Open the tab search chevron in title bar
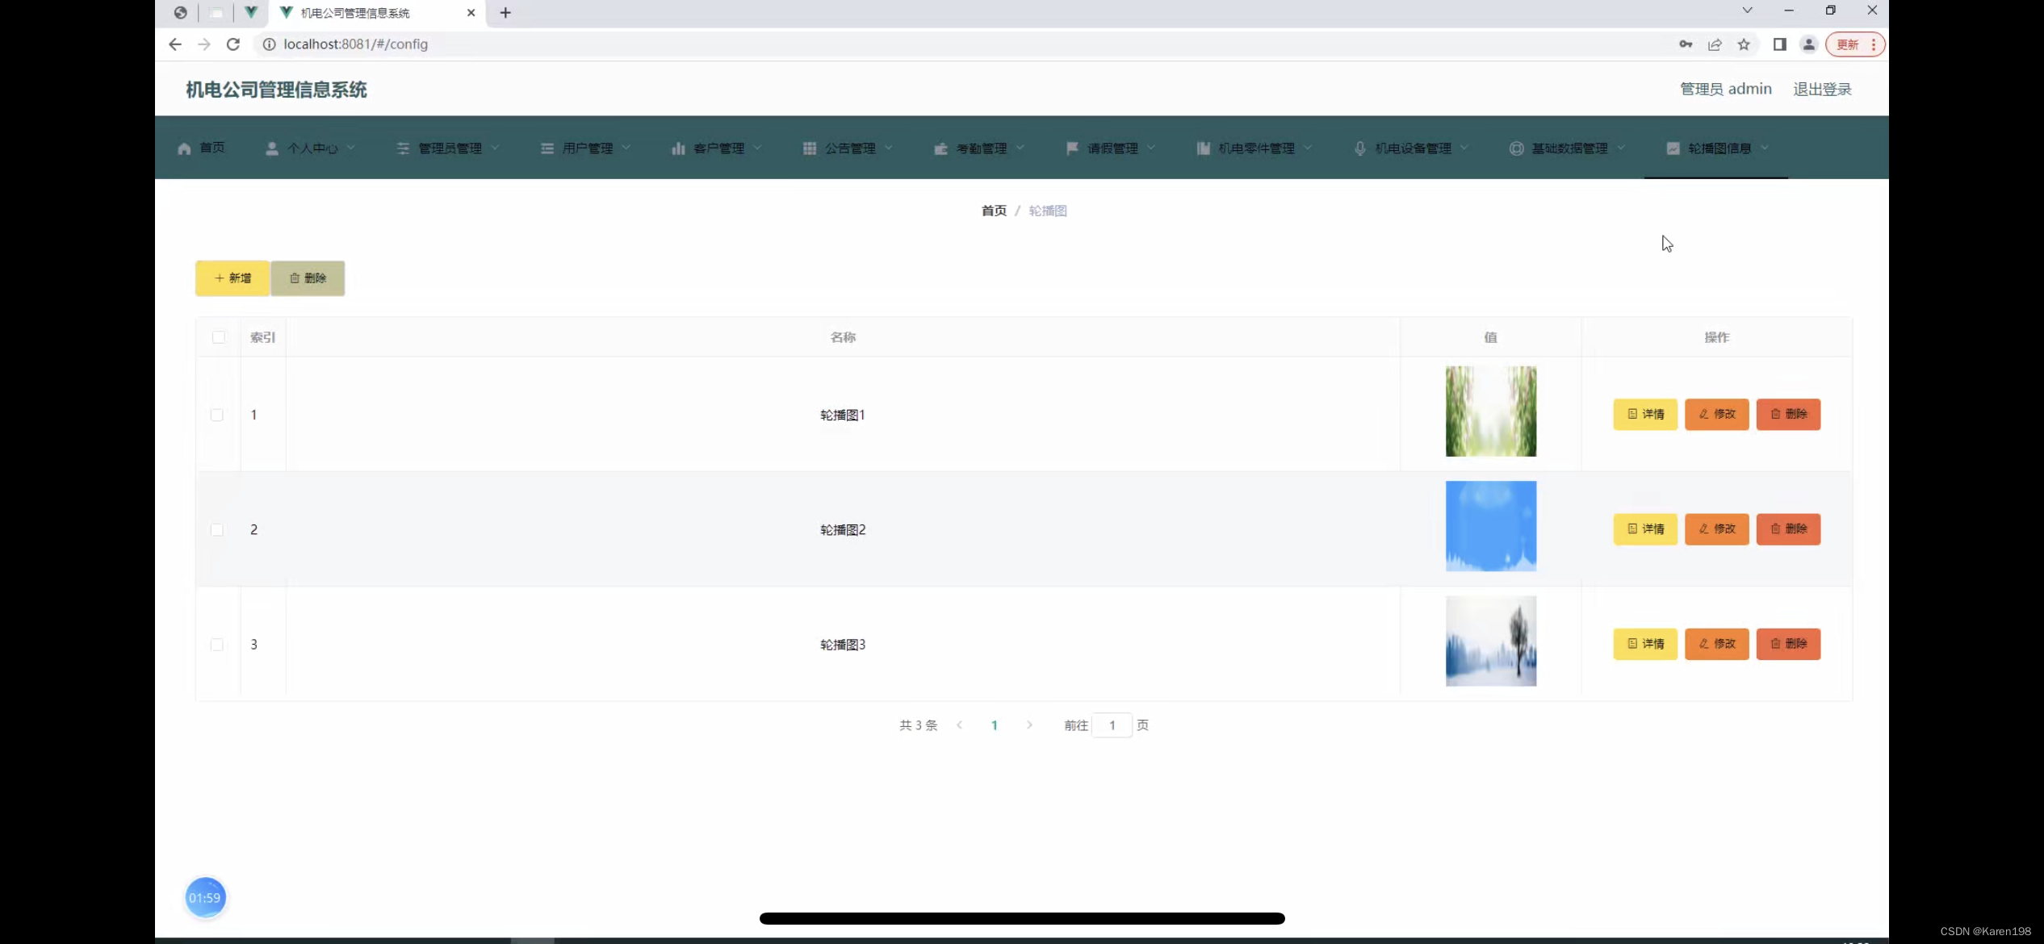2044x944 pixels. point(1747,10)
